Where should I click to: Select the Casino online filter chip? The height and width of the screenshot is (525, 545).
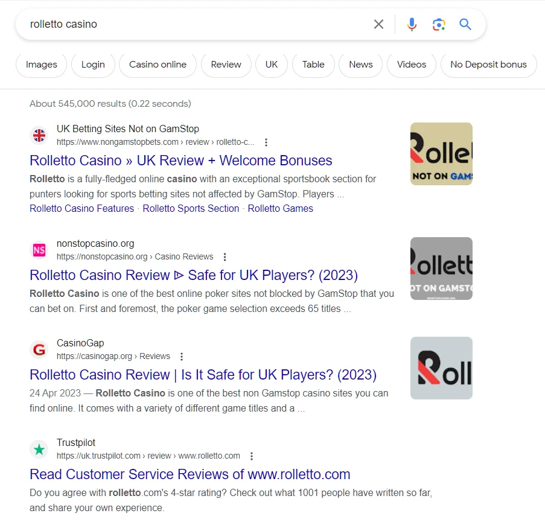tap(158, 65)
